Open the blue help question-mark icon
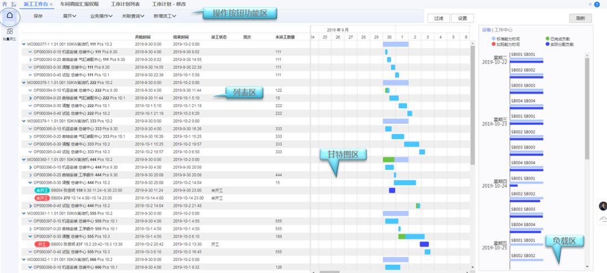The image size is (607, 273). pyautogui.click(x=596, y=5)
